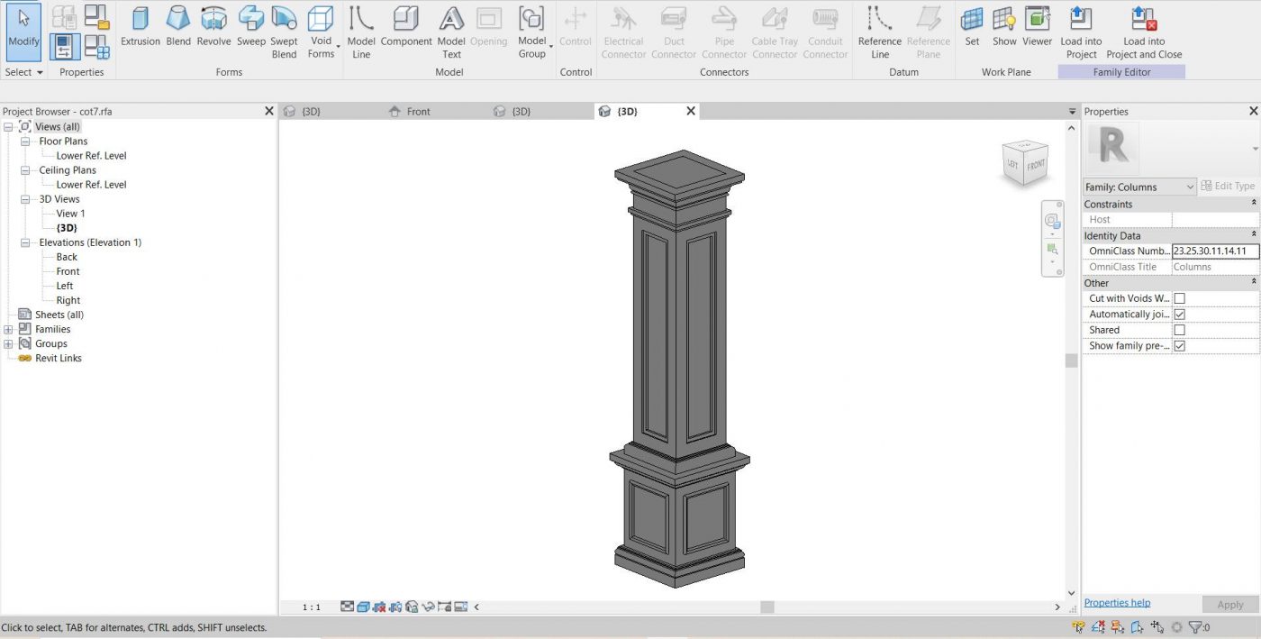
Task: Edit the OmniClass Number field
Action: click(1214, 251)
